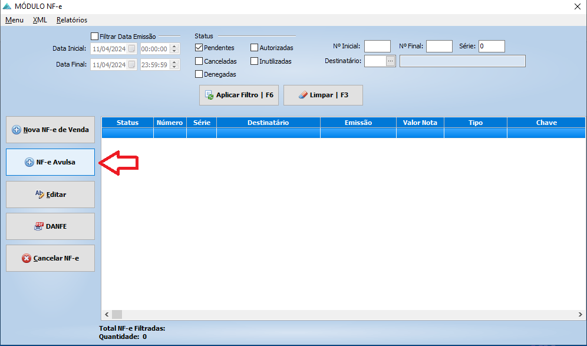
Task: Sort by the Emissão column header
Action: point(358,123)
